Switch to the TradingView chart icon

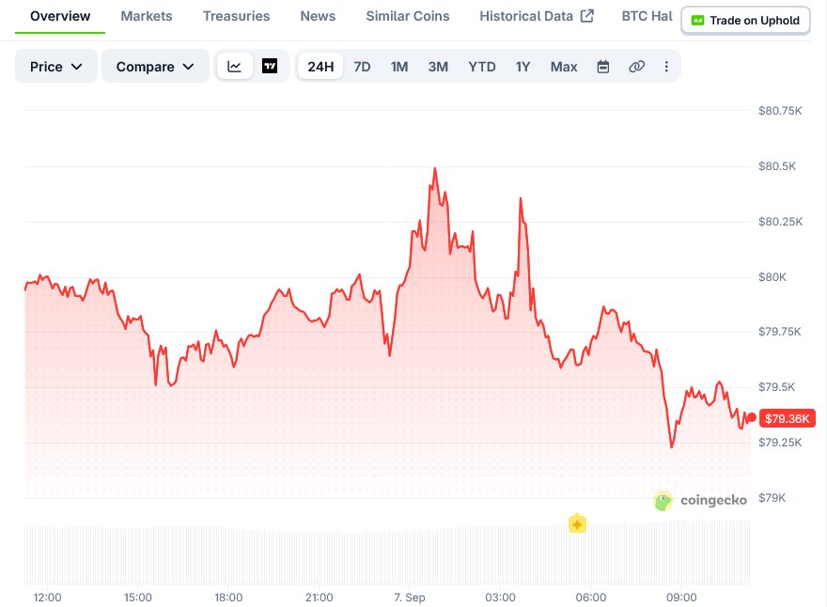point(270,67)
